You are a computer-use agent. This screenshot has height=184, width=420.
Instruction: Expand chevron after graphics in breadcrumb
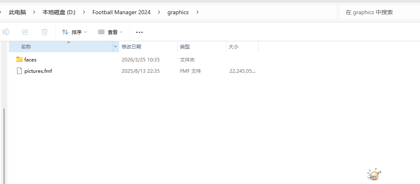(197, 12)
